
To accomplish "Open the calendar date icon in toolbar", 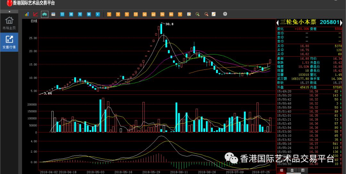I will pos(53,14).
